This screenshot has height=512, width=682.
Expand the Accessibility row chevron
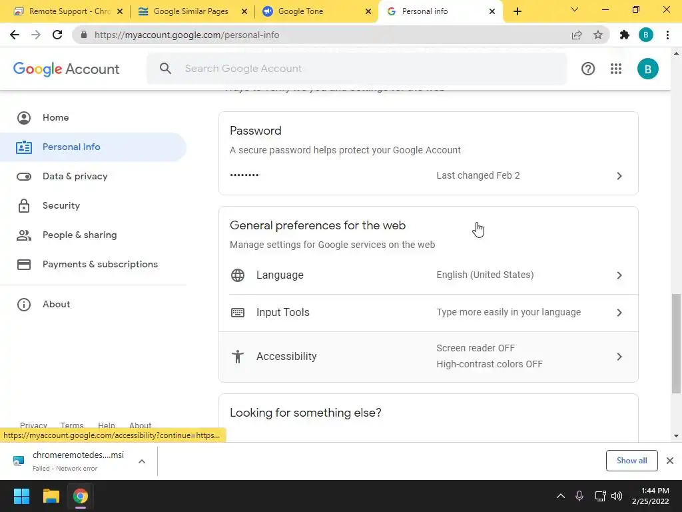coord(619,357)
